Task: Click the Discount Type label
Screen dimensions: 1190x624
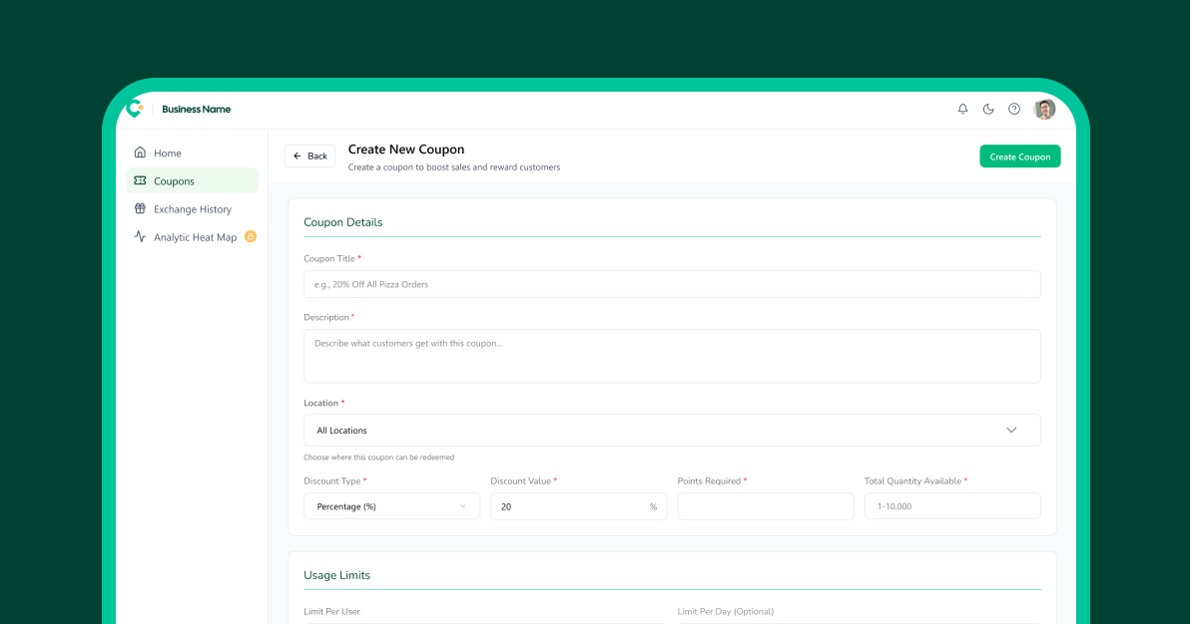Action: click(331, 480)
